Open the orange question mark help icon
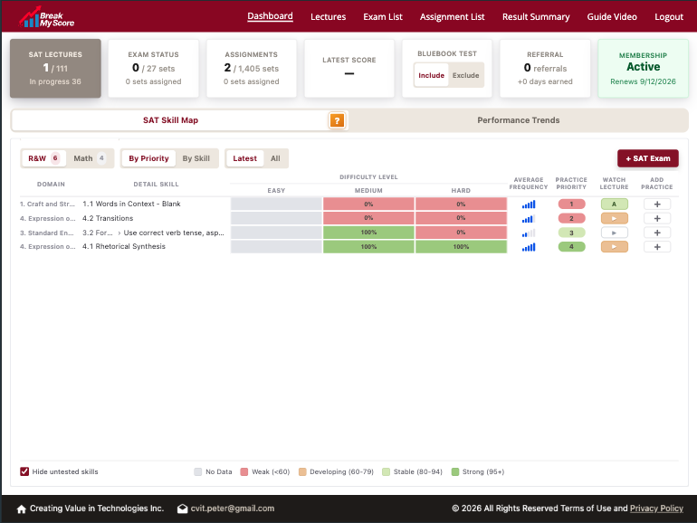Image resolution: width=697 pixels, height=523 pixels. pos(337,120)
